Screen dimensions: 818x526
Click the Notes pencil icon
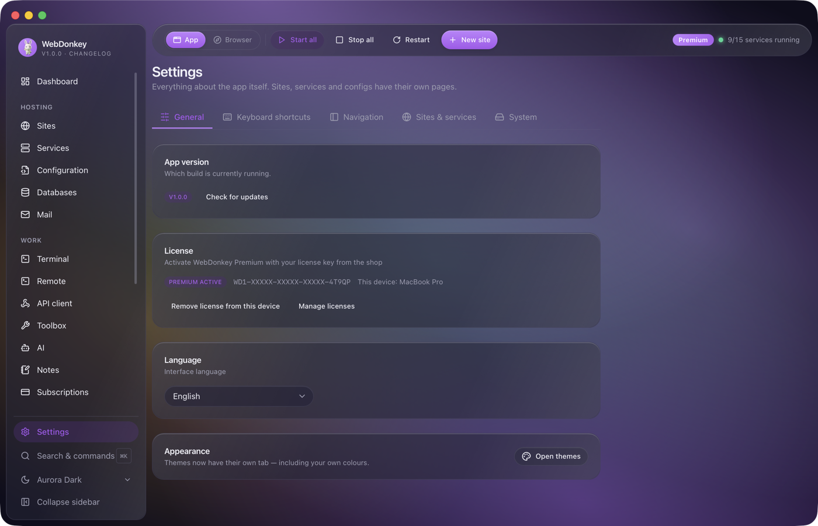tap(25, 370)
